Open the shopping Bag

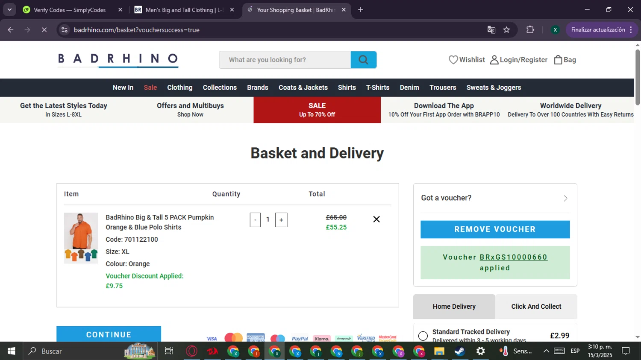pos(565,60)
